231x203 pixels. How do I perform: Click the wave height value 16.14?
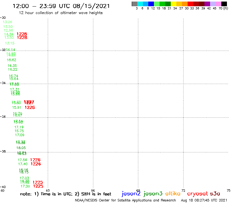tap(11, 50)
